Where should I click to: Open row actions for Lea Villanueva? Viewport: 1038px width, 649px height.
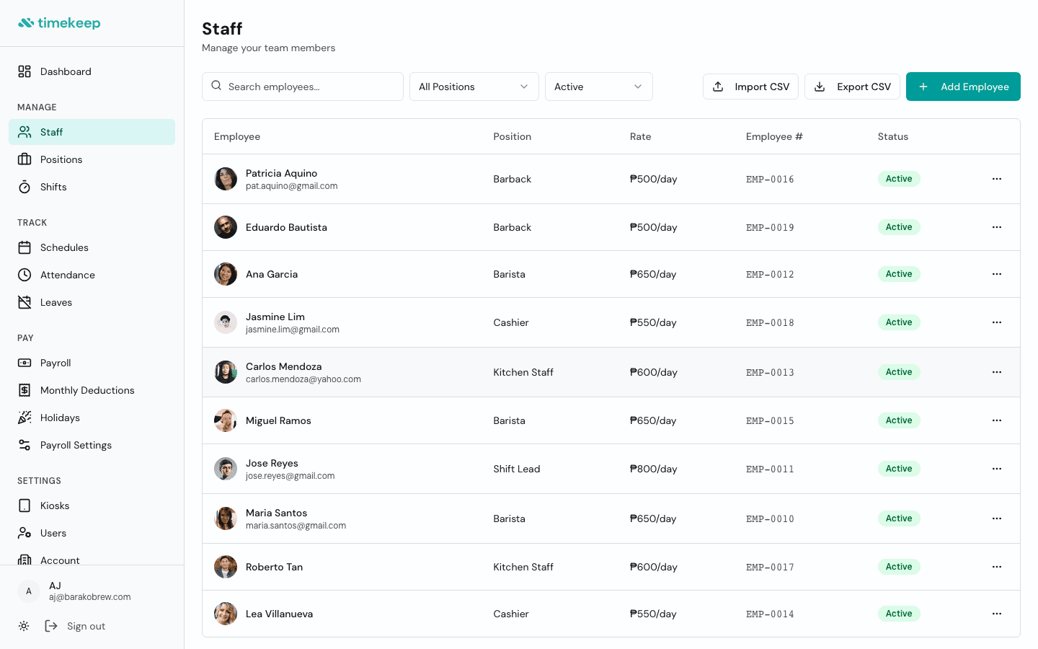click(997, 614)
